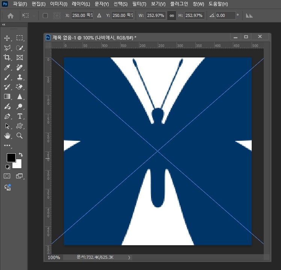
Task: Change the screen mode
Action: coord(20,176)
